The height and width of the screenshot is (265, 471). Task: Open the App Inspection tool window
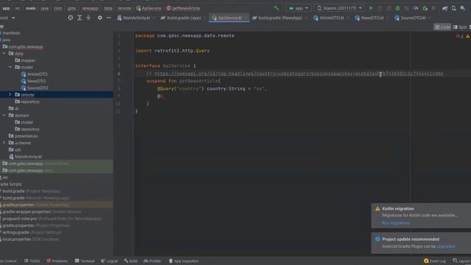click(183, 261)
